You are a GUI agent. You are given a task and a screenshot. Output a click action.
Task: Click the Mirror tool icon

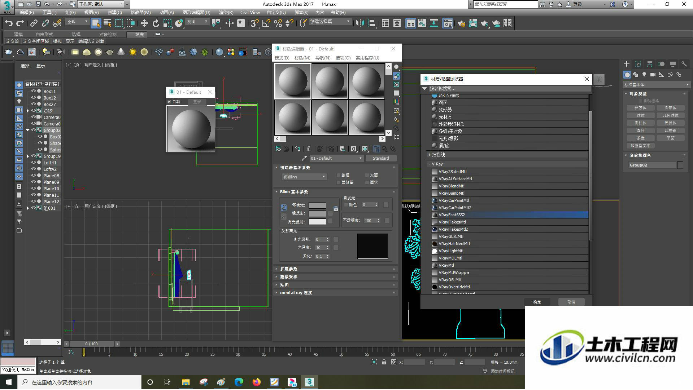tap(360, 23)
